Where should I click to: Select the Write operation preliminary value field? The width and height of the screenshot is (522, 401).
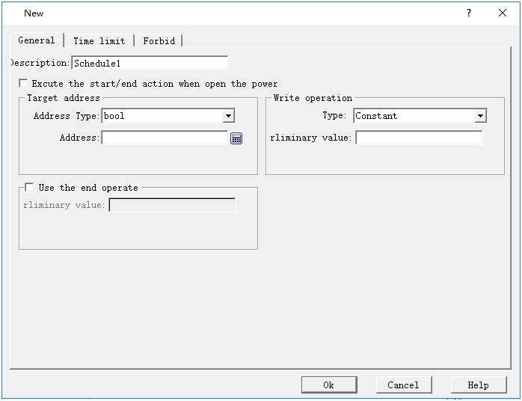point(419,138)
